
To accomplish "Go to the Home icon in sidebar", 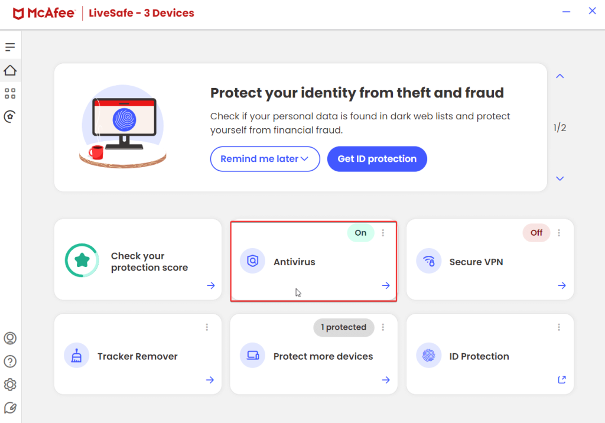I will [x=10, y=70].
